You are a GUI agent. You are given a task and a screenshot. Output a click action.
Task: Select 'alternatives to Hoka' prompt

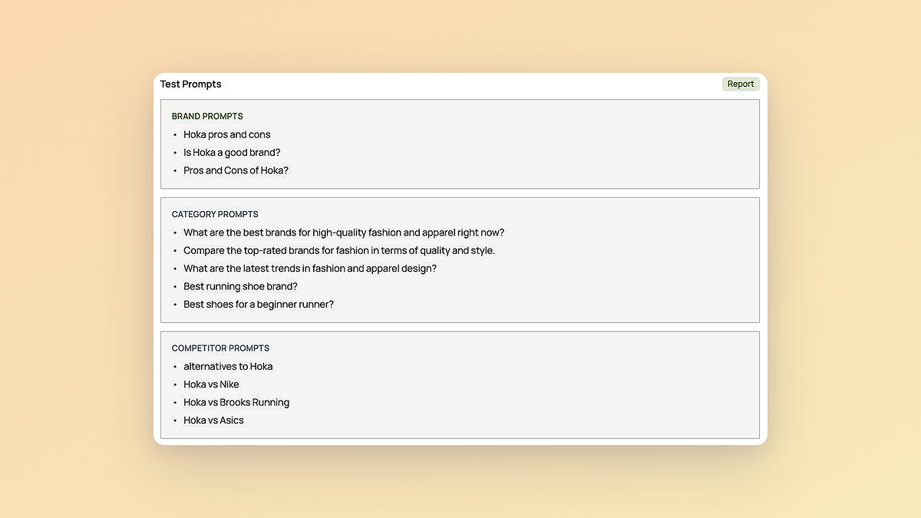pyautogui.click(x=228, y=367)
